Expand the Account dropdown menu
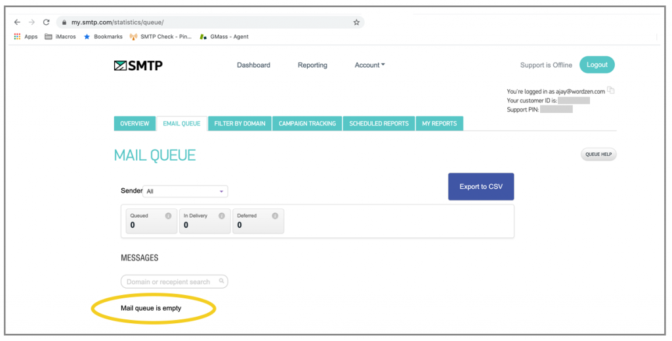Screen dimensions: 672x341 tap(369, 65)
